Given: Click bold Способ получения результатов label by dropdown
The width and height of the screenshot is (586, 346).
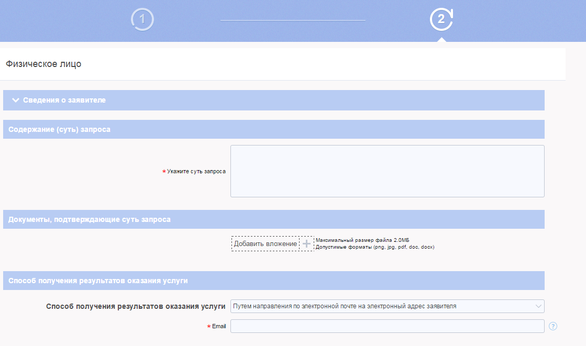Looking at the screenshot, I should [x=136, y=306].
